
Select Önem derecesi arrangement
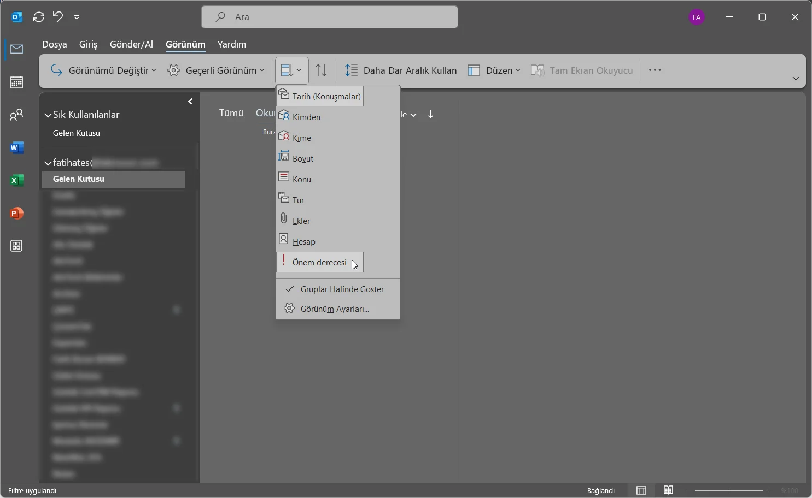point(320,263)
